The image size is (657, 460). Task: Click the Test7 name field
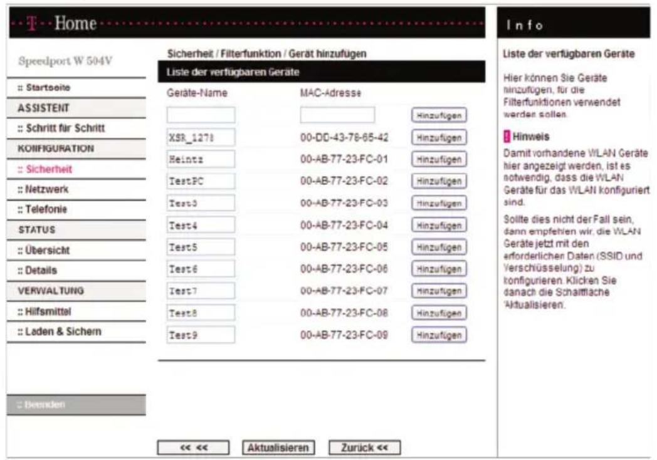(201, 291)
